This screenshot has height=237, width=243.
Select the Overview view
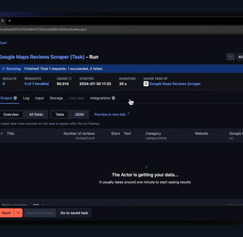tap(11, 115)
